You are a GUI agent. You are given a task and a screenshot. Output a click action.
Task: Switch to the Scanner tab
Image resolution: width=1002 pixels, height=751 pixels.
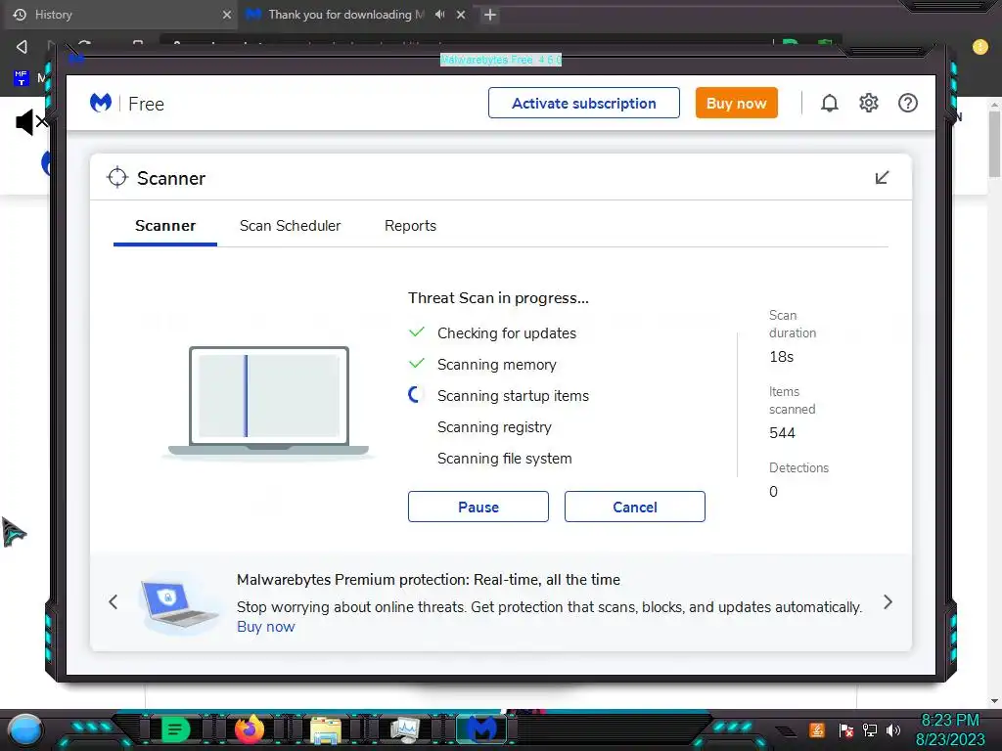click(x=164, y=226)
